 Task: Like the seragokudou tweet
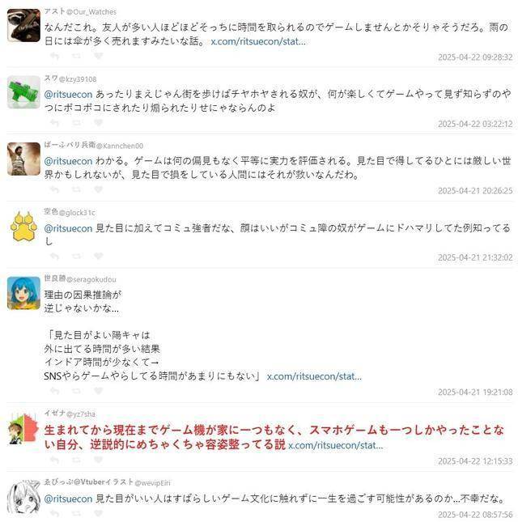(x=98, y=391)
